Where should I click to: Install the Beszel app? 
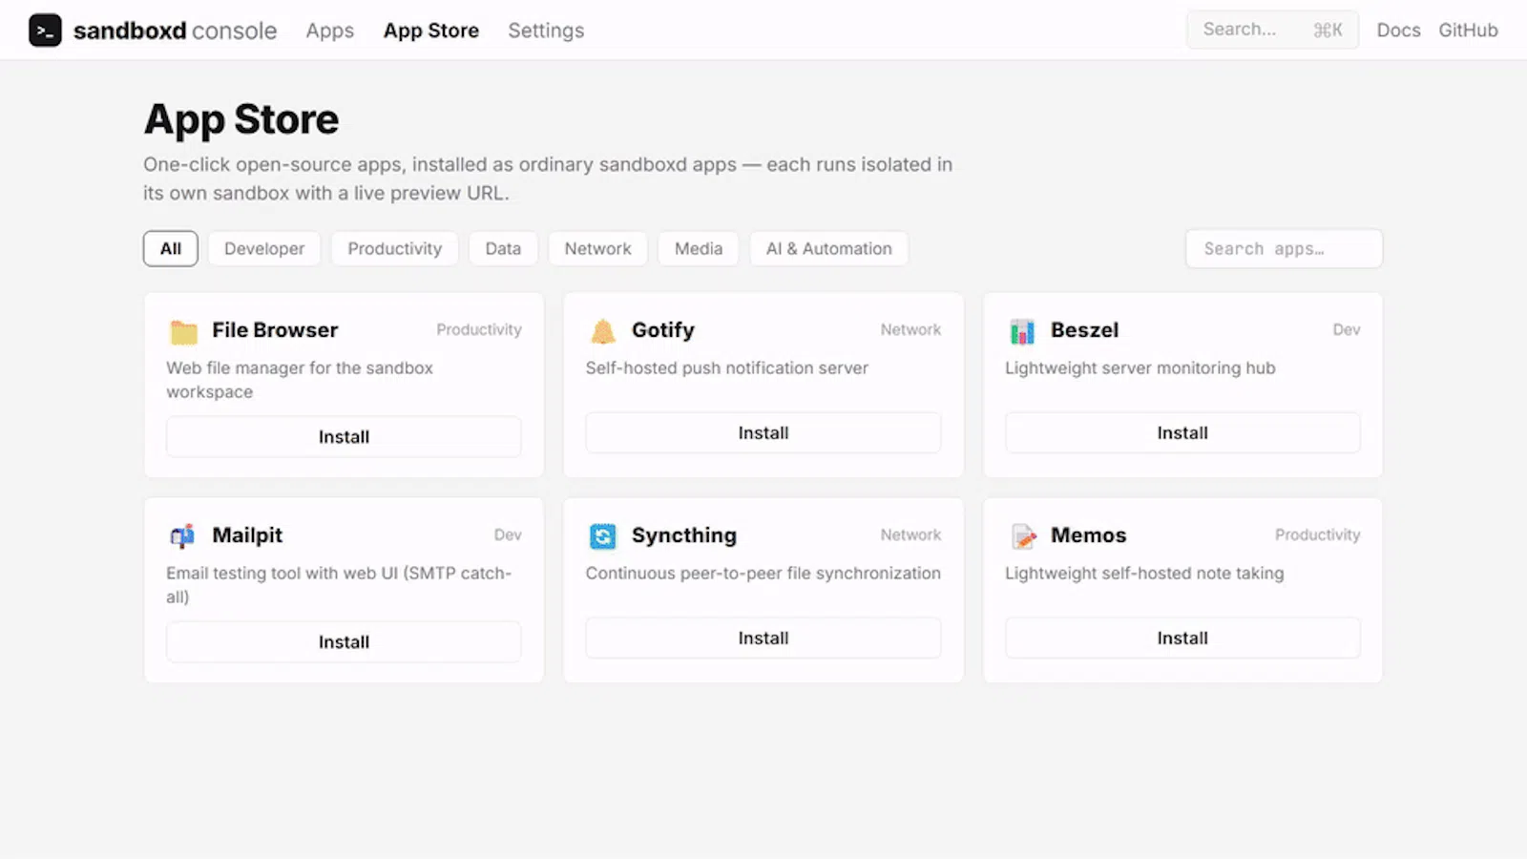tap(1182, 433)
